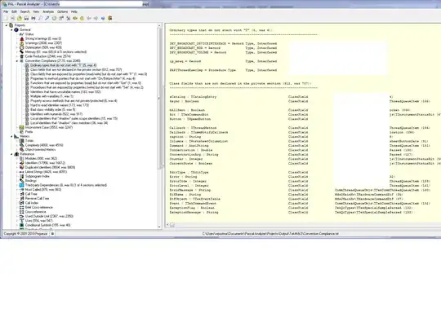Click the small icon after the copyright text
Screen dimensions: 441x322
click(52, 234)
